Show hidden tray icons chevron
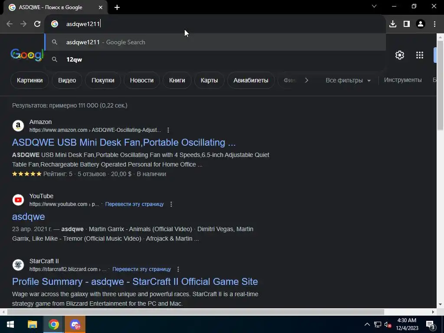The height and width of the screenshot is (333, 444). click(367, 324)
